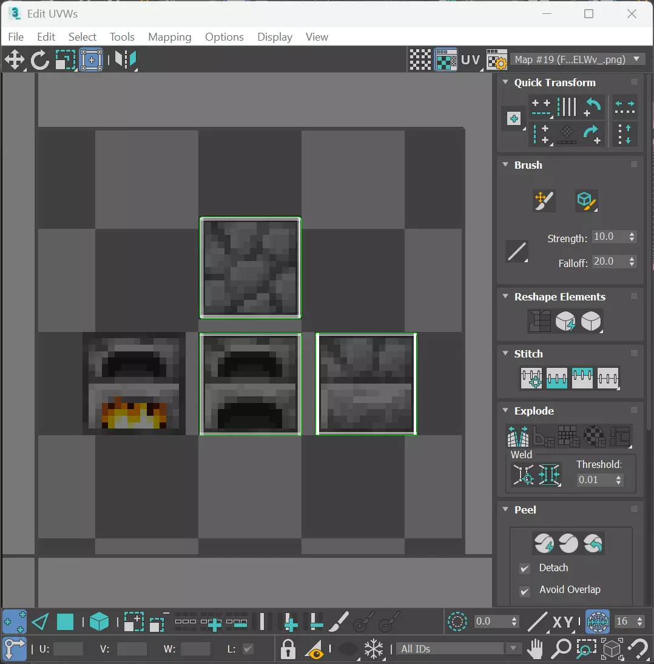Collapse the Stitch rollout
The height and width of the screenshot is (664, 654).
[505, 353]
